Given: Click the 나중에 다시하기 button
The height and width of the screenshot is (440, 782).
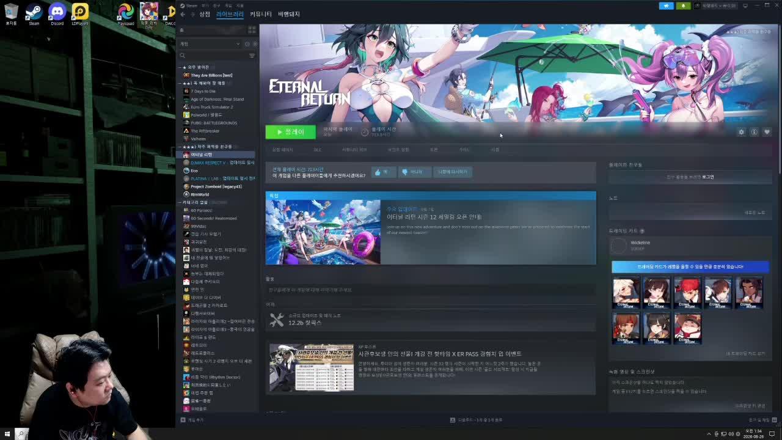Looking at the screenshot, I should [453, 172].
